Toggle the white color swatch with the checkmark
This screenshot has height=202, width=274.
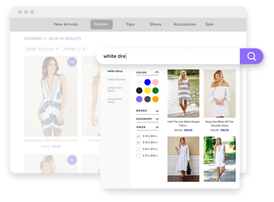139,82
